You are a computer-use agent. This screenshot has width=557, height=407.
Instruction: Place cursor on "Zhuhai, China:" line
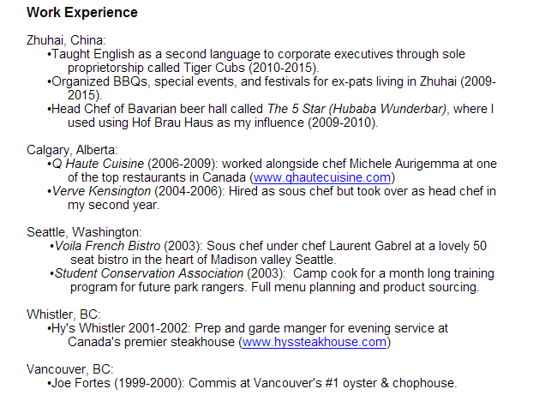67,40
